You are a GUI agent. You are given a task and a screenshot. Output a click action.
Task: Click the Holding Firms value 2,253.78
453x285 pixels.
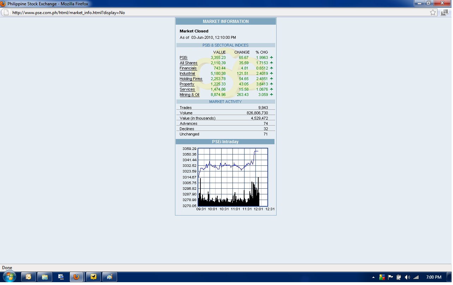pyautogui.click(x=218, y=79)
